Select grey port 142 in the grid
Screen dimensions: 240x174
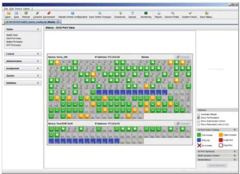point(176,92)
